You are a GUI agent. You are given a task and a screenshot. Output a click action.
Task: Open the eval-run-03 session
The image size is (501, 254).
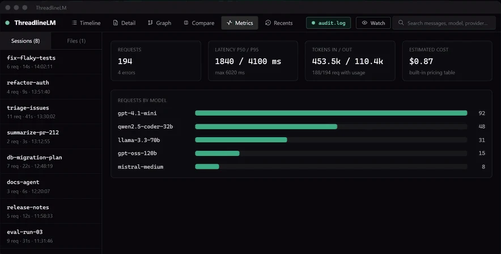point(51,236)
